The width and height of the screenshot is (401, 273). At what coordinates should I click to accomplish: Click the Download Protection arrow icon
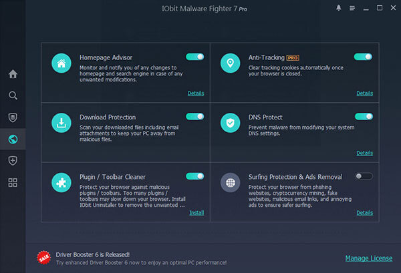pyautogui.click(x=61, y=123)
